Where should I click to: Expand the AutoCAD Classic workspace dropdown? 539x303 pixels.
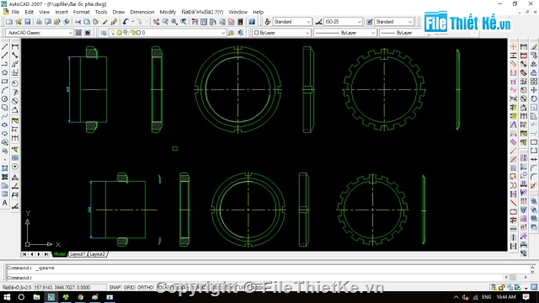[40, 33]
